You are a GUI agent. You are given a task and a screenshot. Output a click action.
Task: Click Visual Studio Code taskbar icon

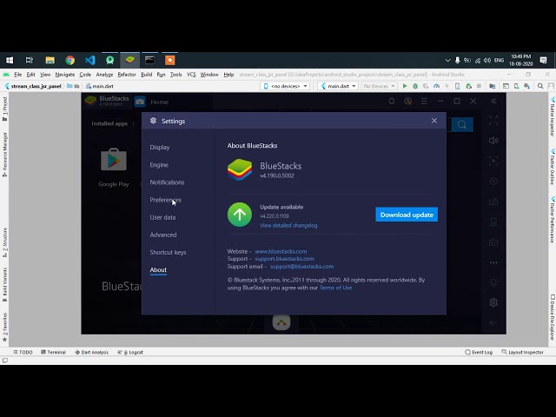[x=90, y=60]
